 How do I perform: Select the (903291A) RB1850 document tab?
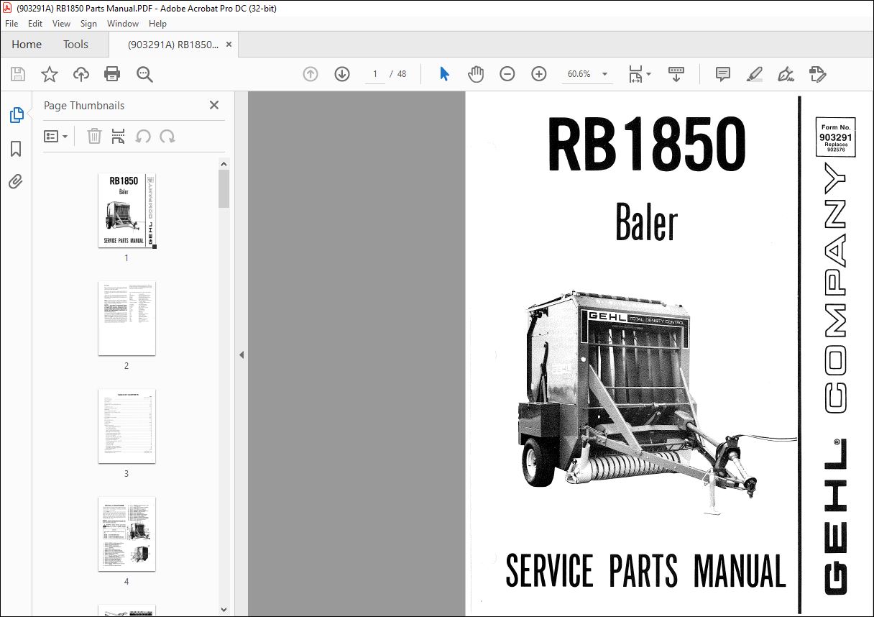[173, 45]
